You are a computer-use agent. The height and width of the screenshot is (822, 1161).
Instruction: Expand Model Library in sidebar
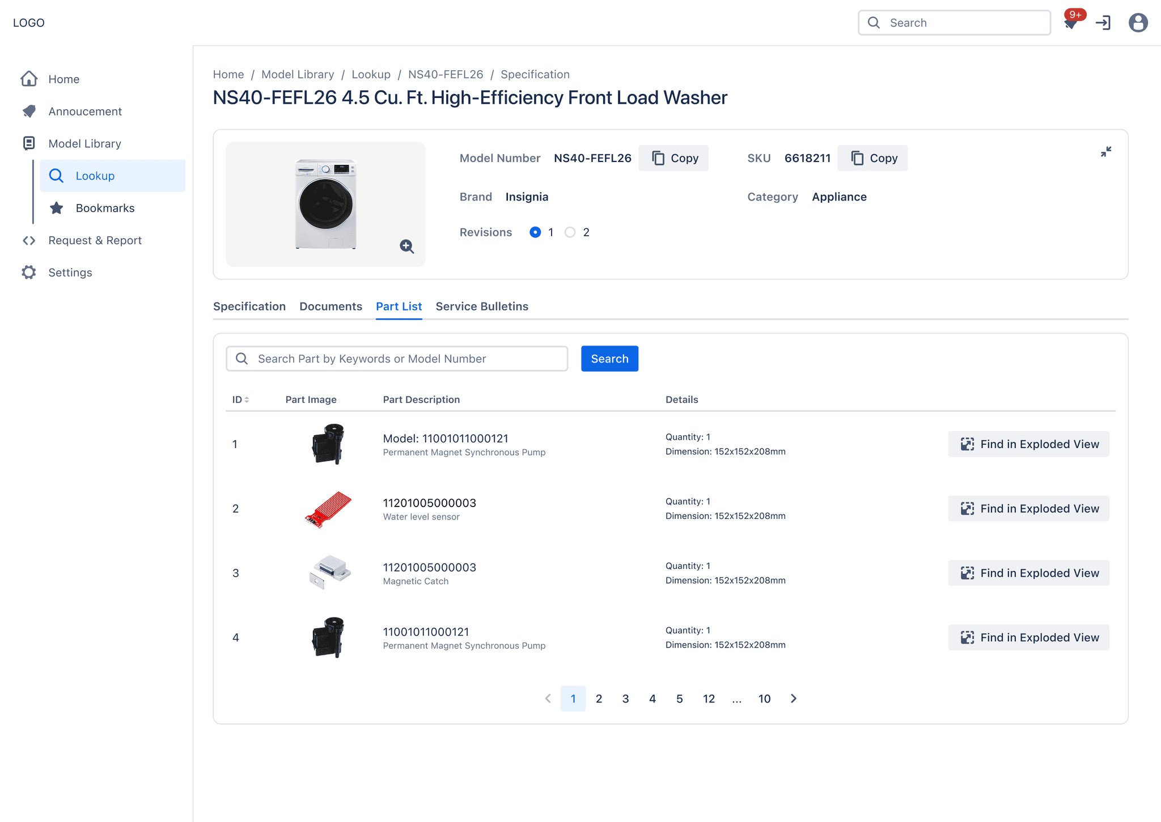(x=85, y=144)
